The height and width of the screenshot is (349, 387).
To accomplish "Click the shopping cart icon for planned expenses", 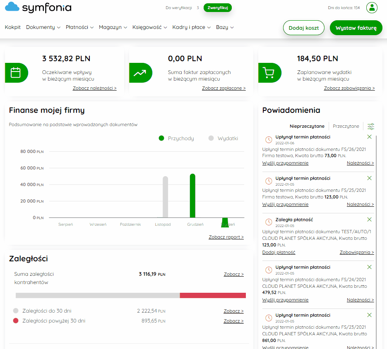I will click(x=269, y=73).
